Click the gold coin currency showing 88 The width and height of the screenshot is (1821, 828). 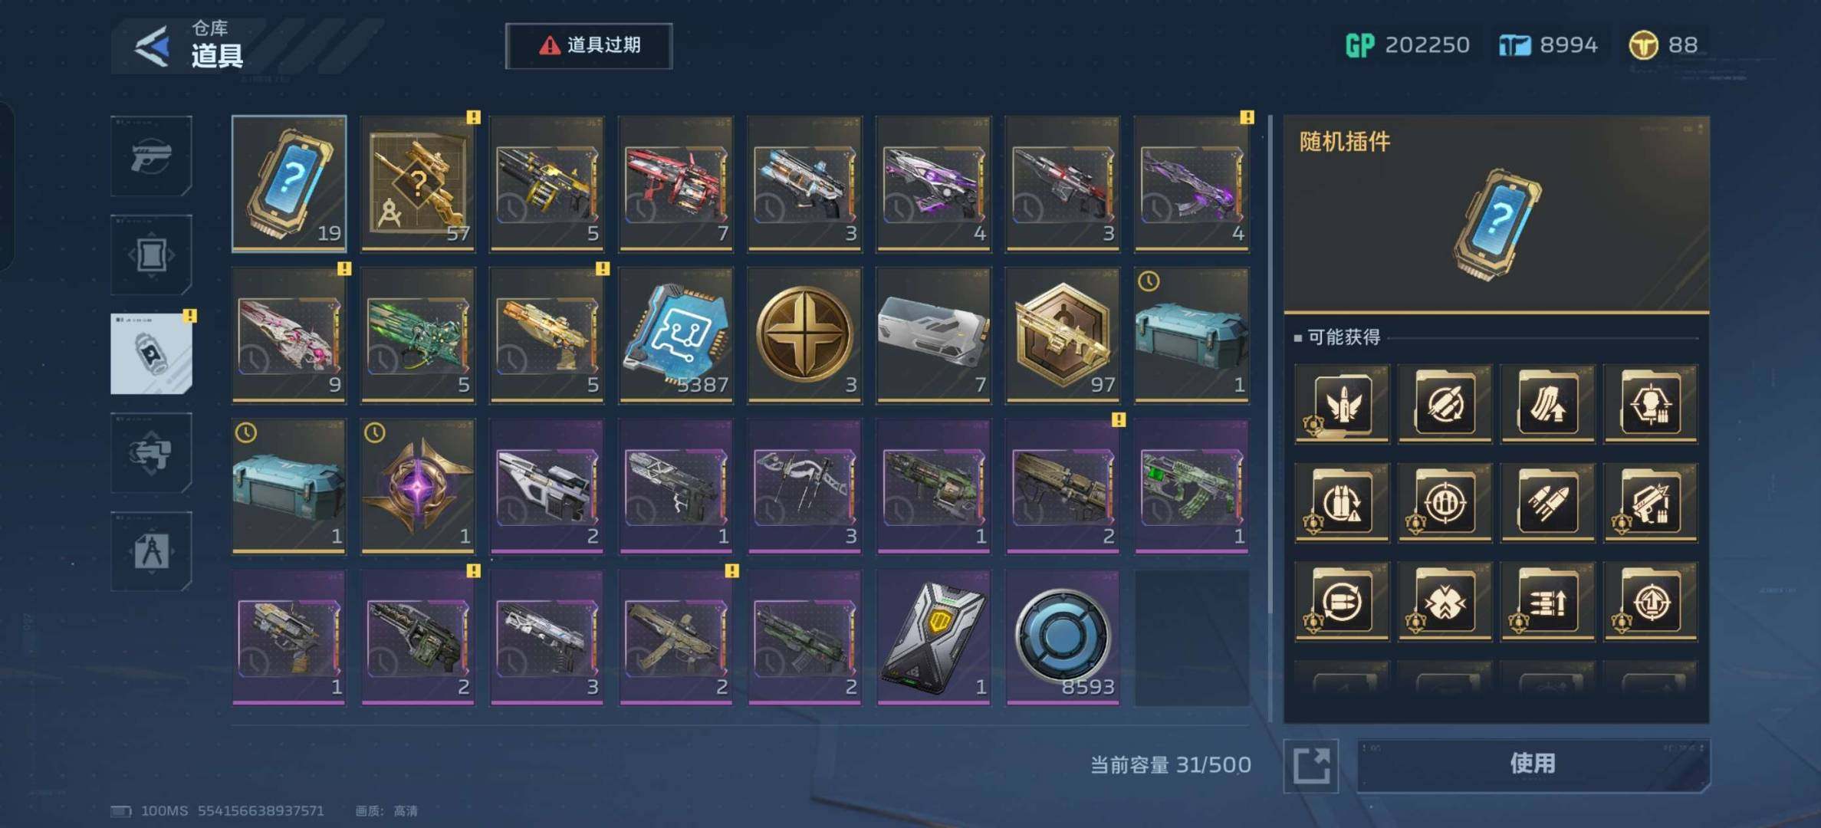(1664, 46)
